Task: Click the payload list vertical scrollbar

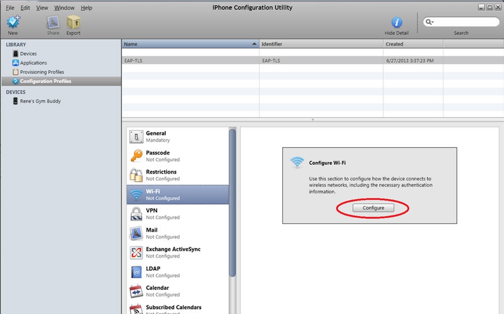Action: pos(232,203)
